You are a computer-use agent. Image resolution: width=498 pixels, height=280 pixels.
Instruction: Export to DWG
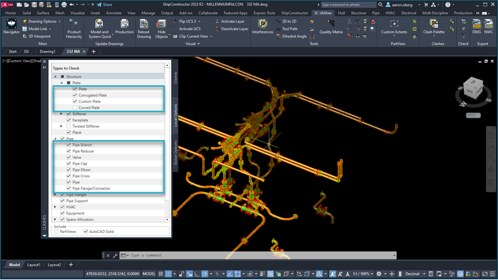tap(476, 27)
